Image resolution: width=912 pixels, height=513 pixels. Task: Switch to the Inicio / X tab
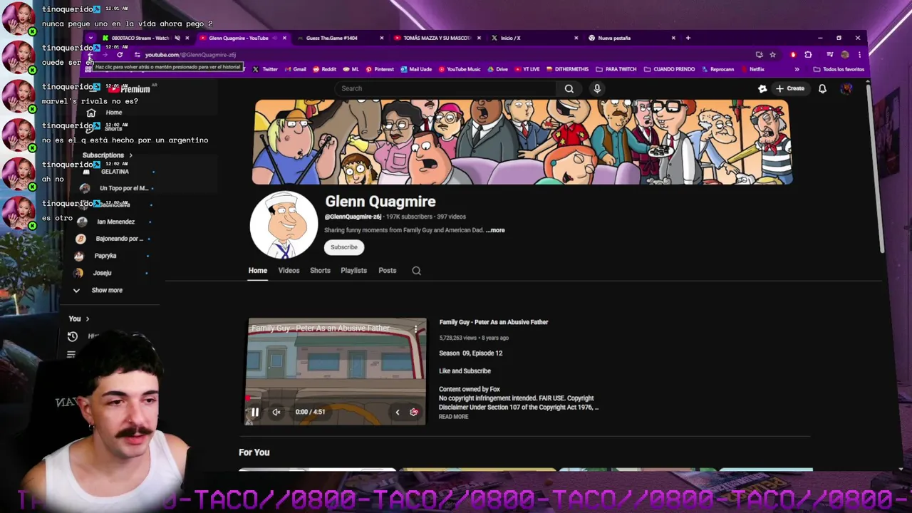[x=510, y=38]
